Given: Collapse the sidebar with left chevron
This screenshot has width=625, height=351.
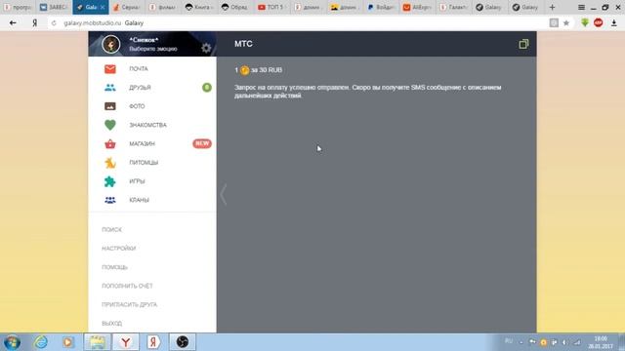Looking at the screenshot, I should (x=224, y=194).
